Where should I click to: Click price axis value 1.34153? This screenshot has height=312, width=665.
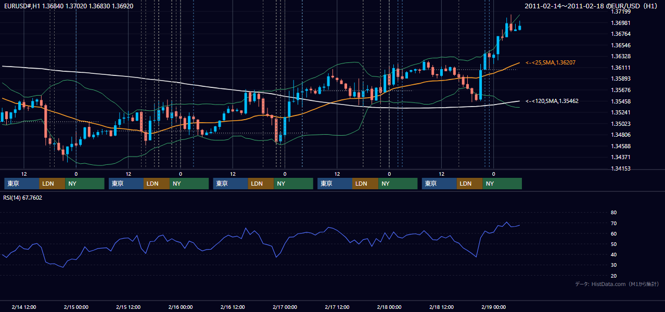pos(620,168)
